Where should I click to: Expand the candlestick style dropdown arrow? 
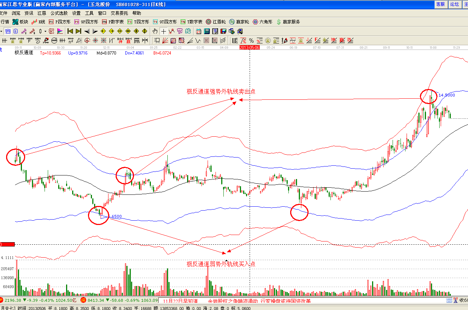click(x=45, y=31)
